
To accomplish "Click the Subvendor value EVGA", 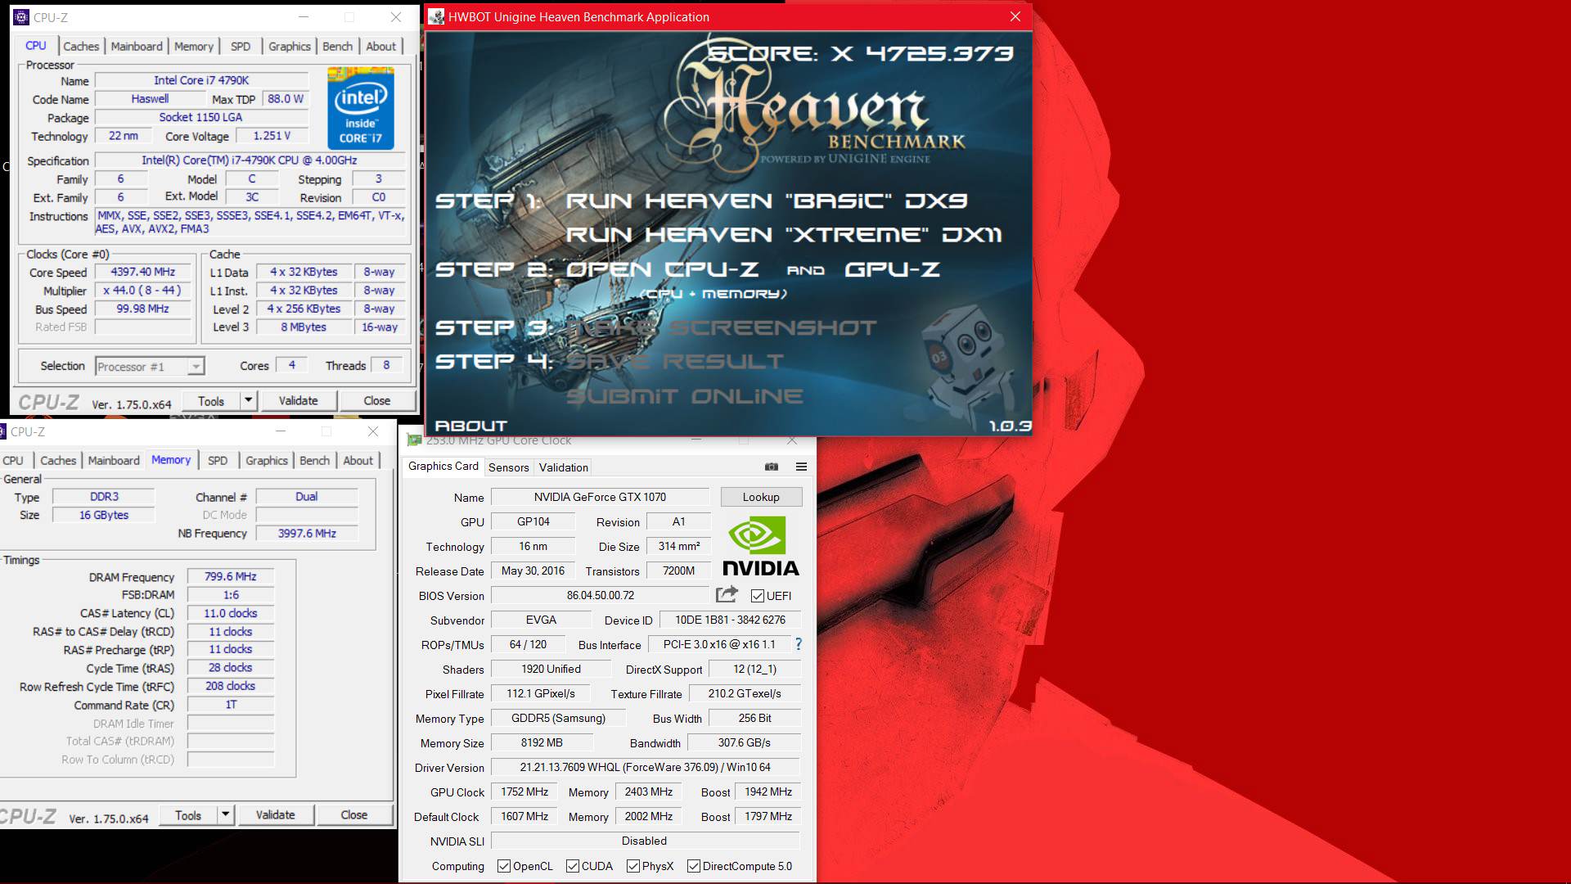I will (541, 620).
